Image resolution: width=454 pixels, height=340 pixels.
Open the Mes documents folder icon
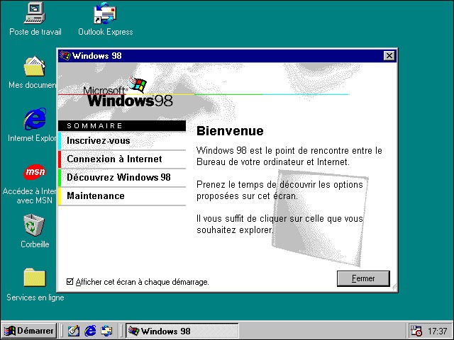coord(35,67)
